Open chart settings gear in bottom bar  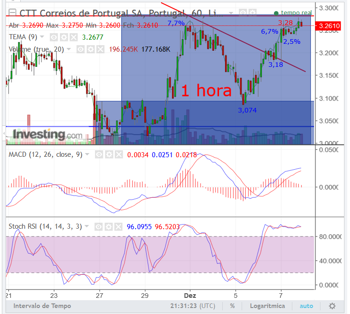(x=332, y=306)
